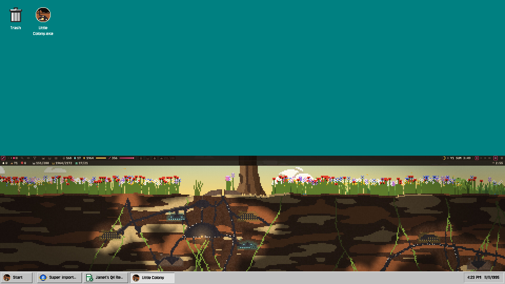Toggle the dimmed ant overlay button
This screenshot has height=284, width=505.
pyautogui.click(x=141, y=158)
